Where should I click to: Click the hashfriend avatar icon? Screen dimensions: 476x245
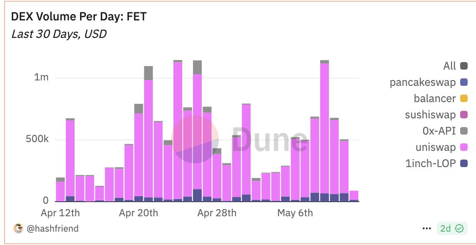(x=18, y=228)
